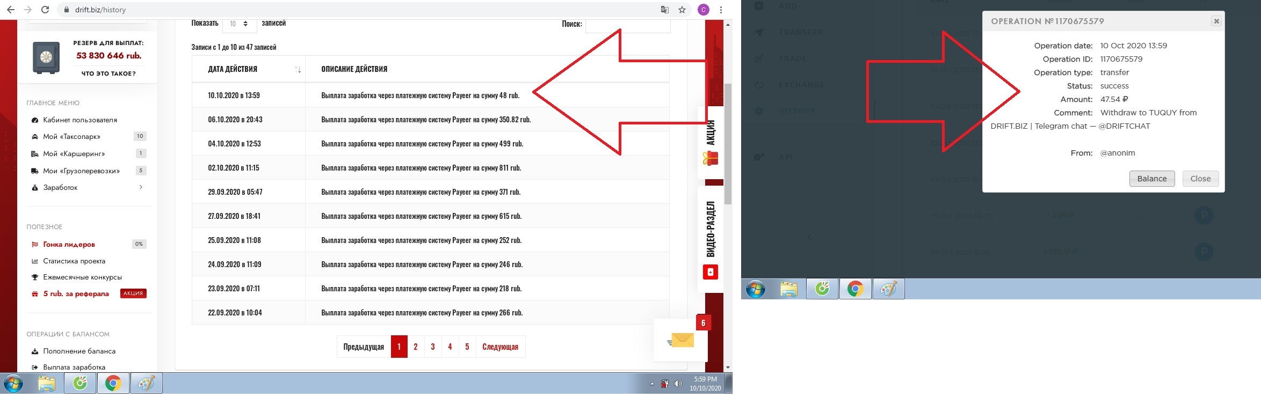1261x412 pixels.
Task: Click the 'Поиск' search field
Action: 627,25
